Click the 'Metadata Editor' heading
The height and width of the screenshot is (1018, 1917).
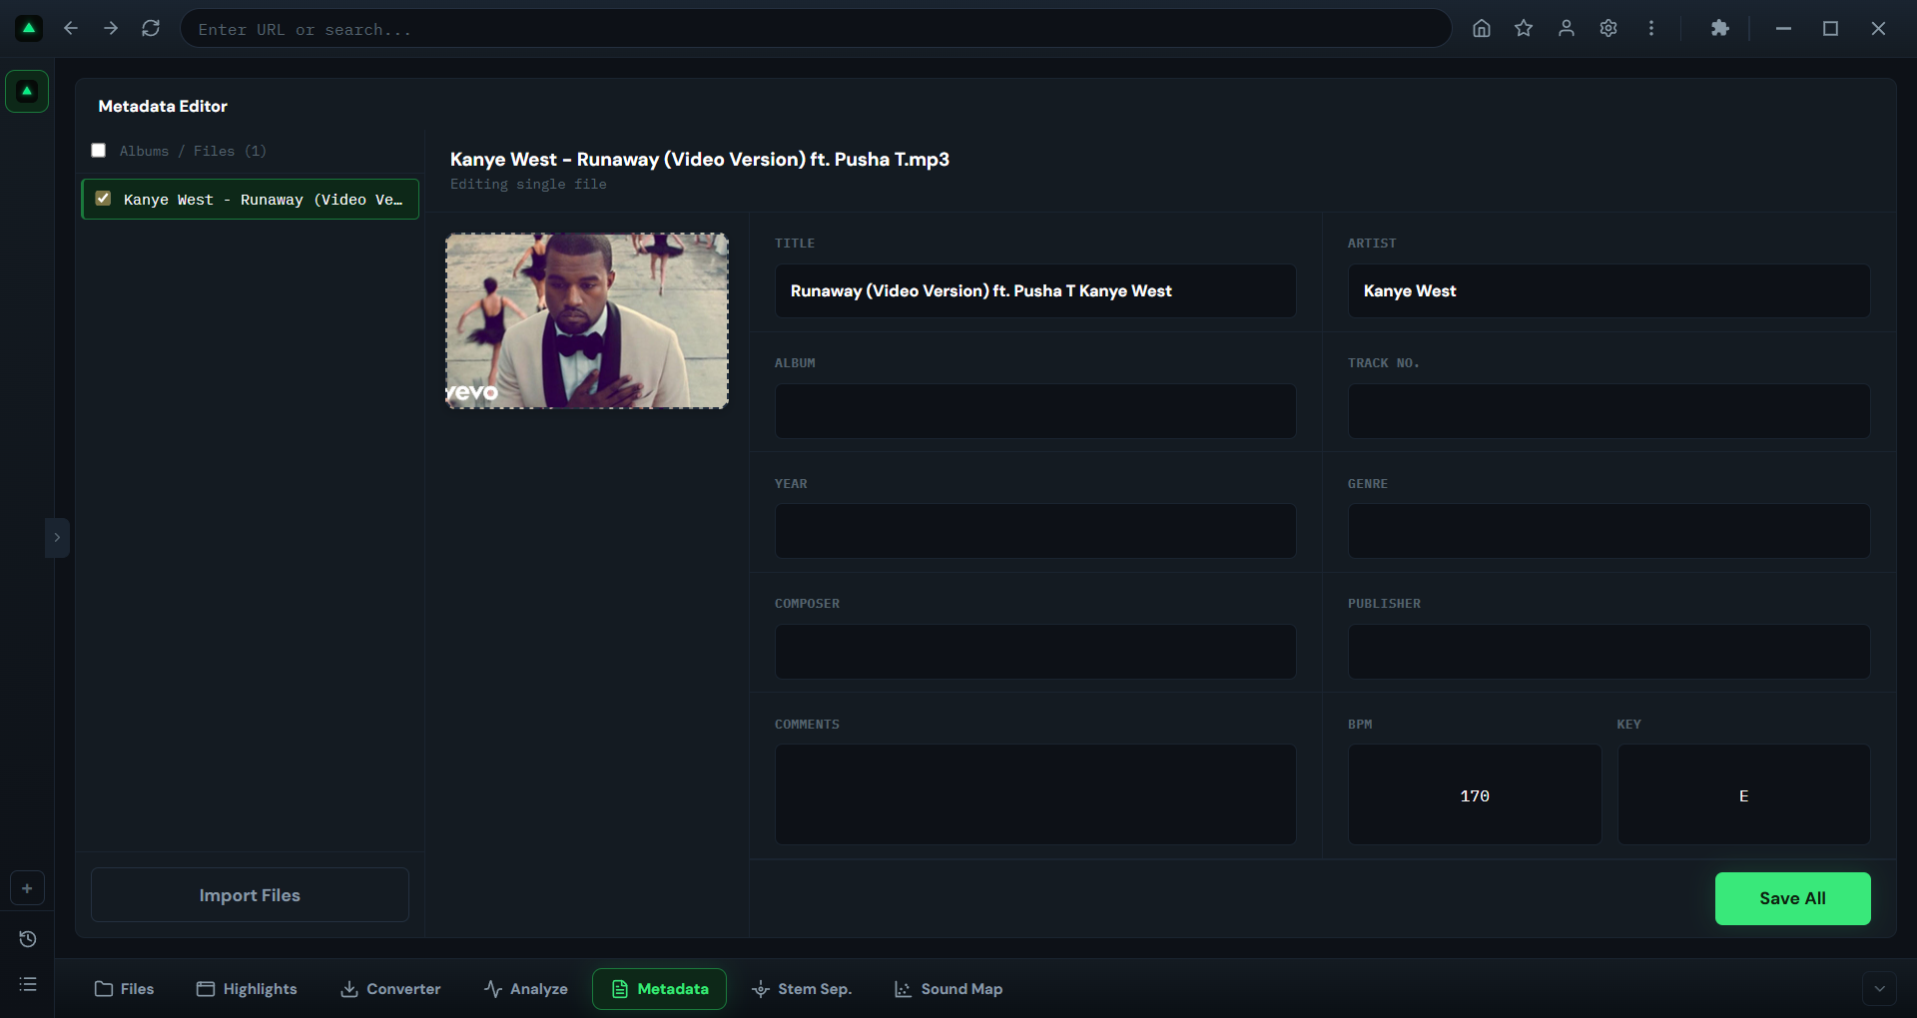pyautogui.click(x=163, y=106)
